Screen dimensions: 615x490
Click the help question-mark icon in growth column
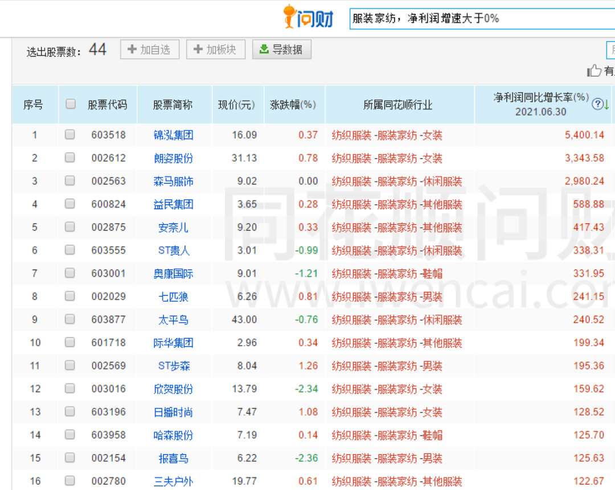(597, 104)
